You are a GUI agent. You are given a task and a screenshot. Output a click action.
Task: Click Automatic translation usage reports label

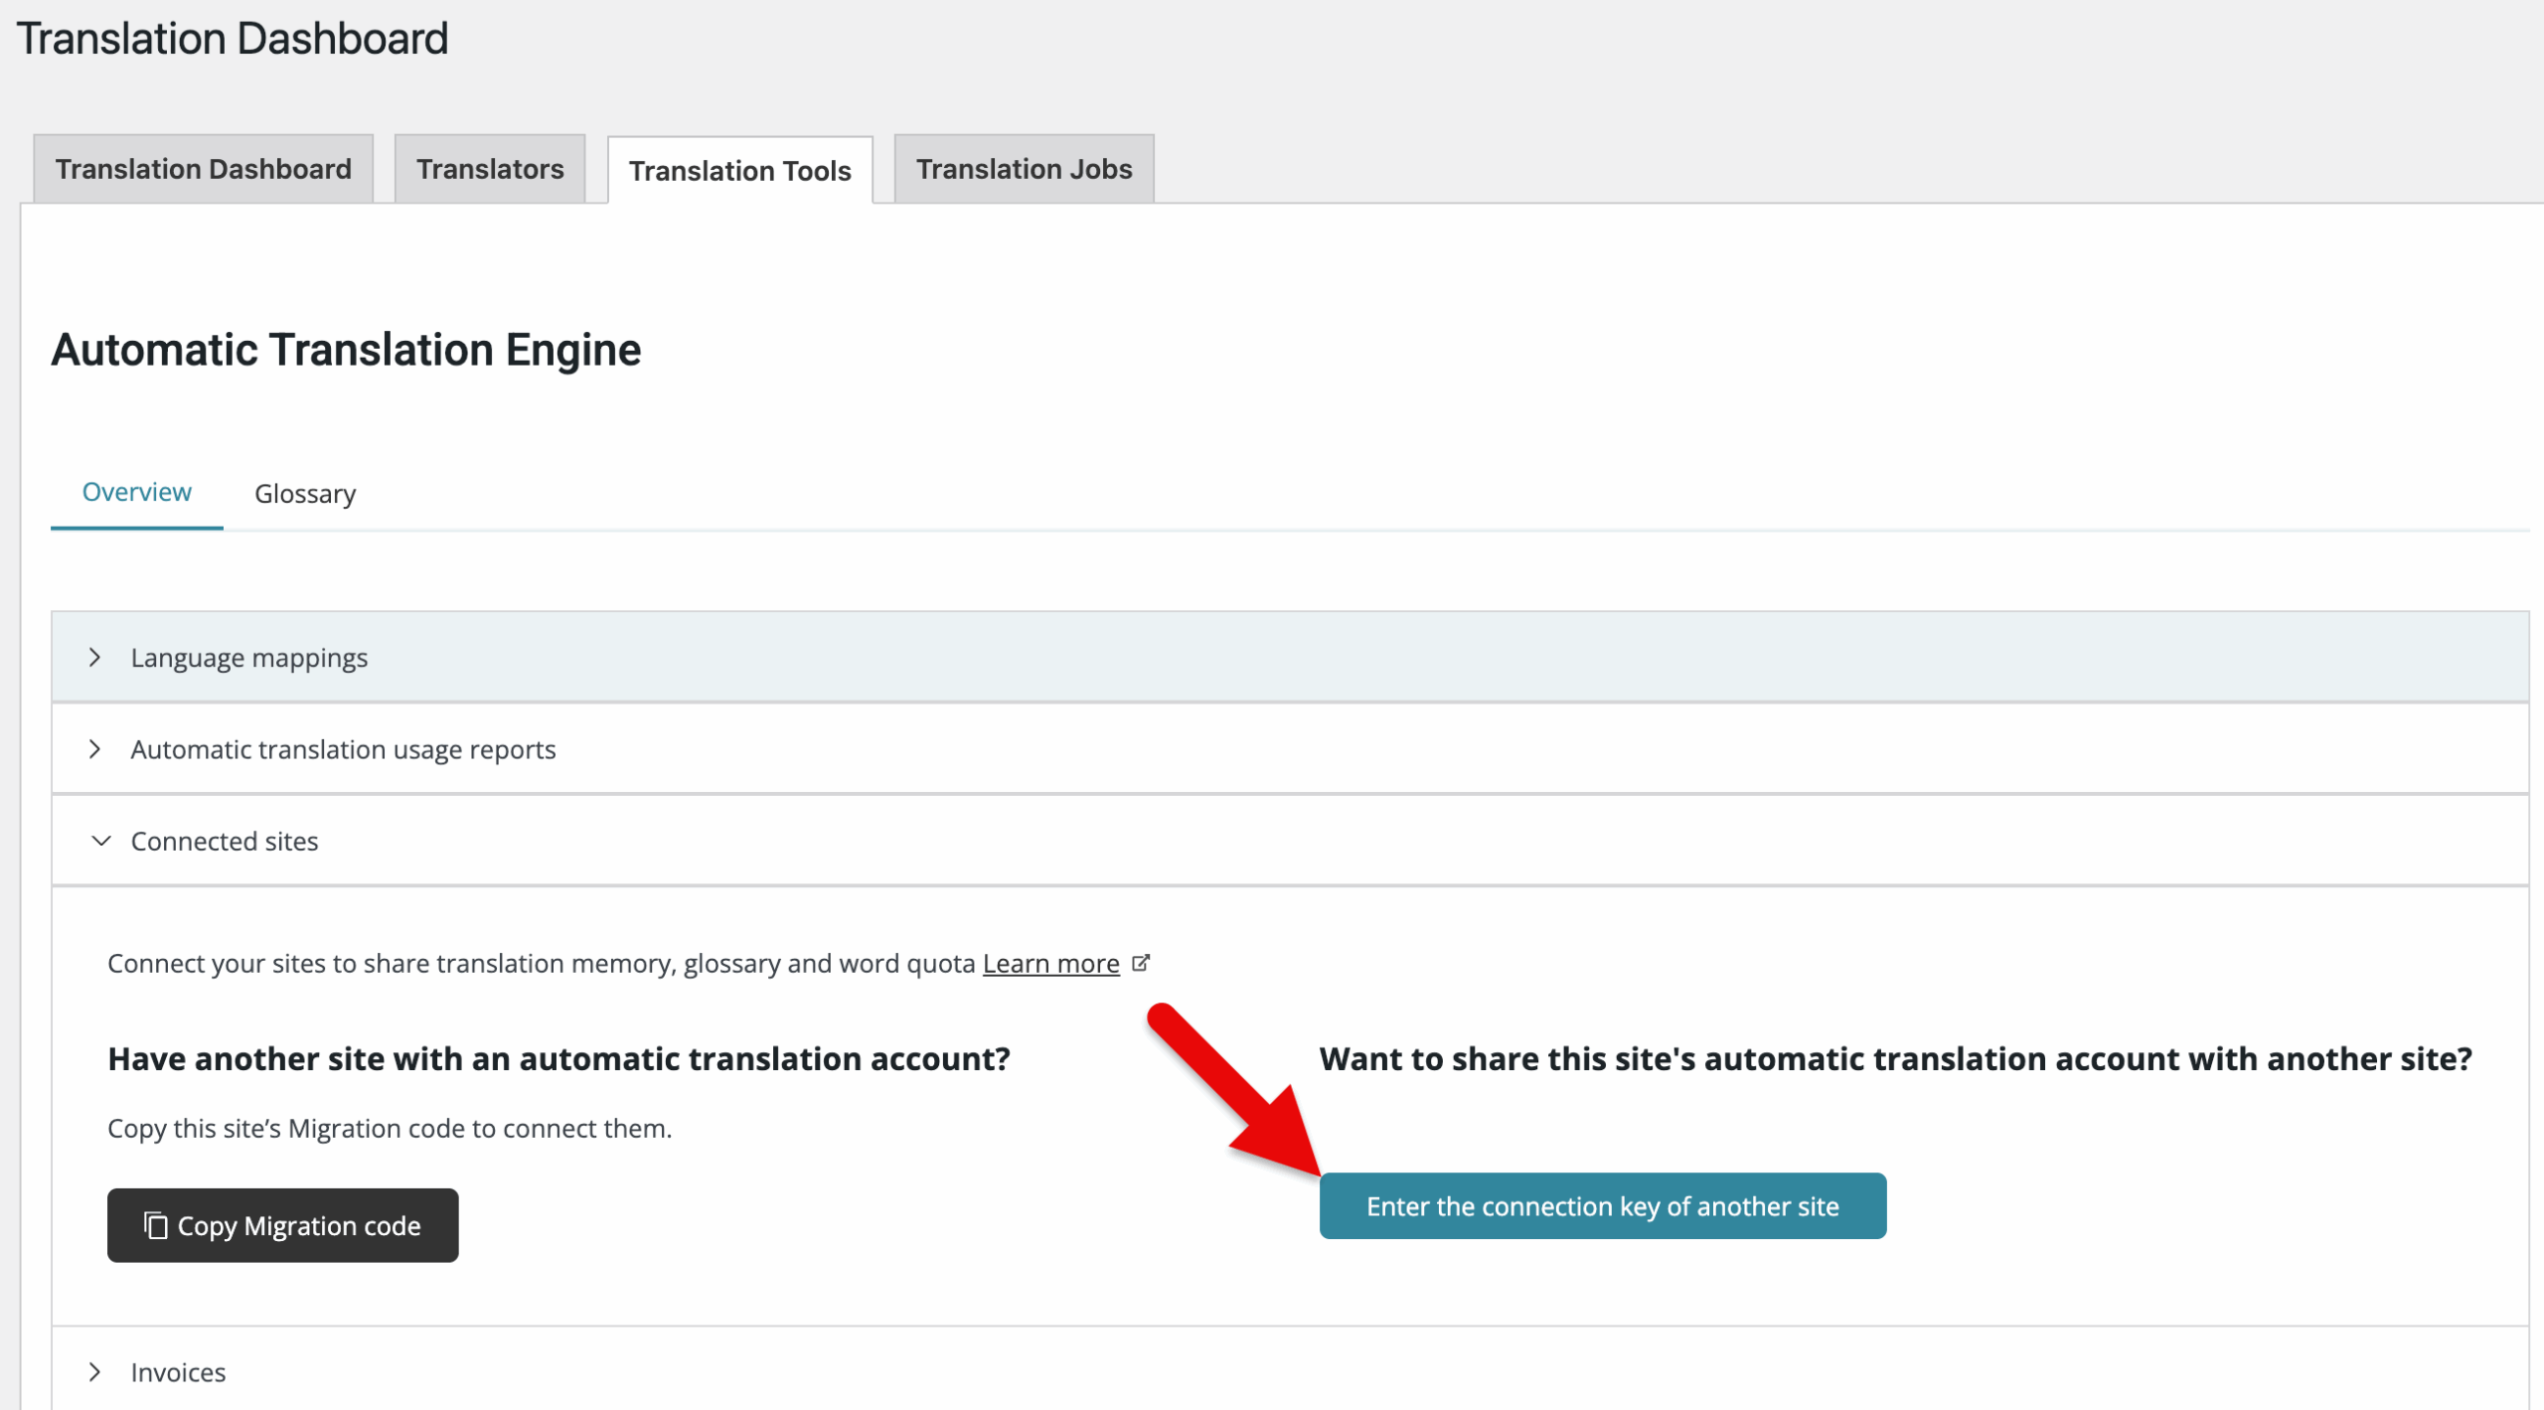point(343,749)
